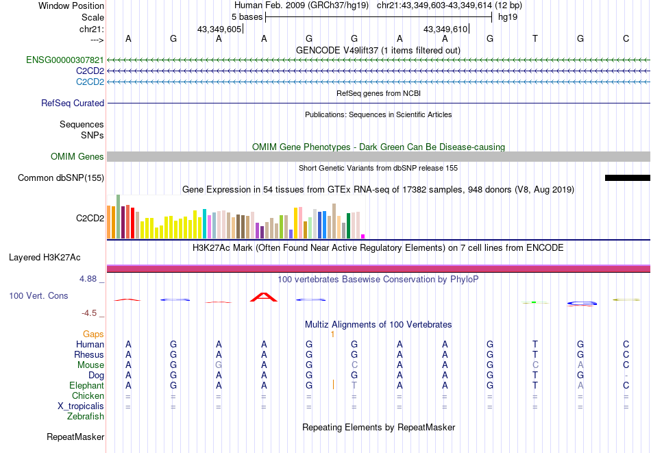The image size is (651, 453).
Task: Click the 43,349,605 position marker
Action: (219, 29)
